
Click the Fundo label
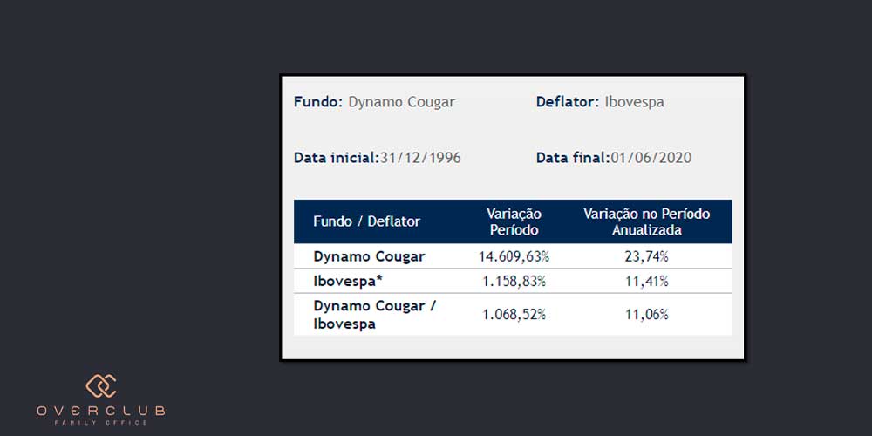[318, 102]
